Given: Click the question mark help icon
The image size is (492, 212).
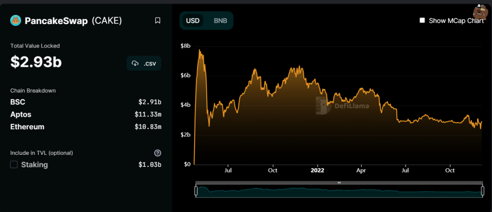Looking at the screenshot, I should pyautogui.click(x=158, y=153).
